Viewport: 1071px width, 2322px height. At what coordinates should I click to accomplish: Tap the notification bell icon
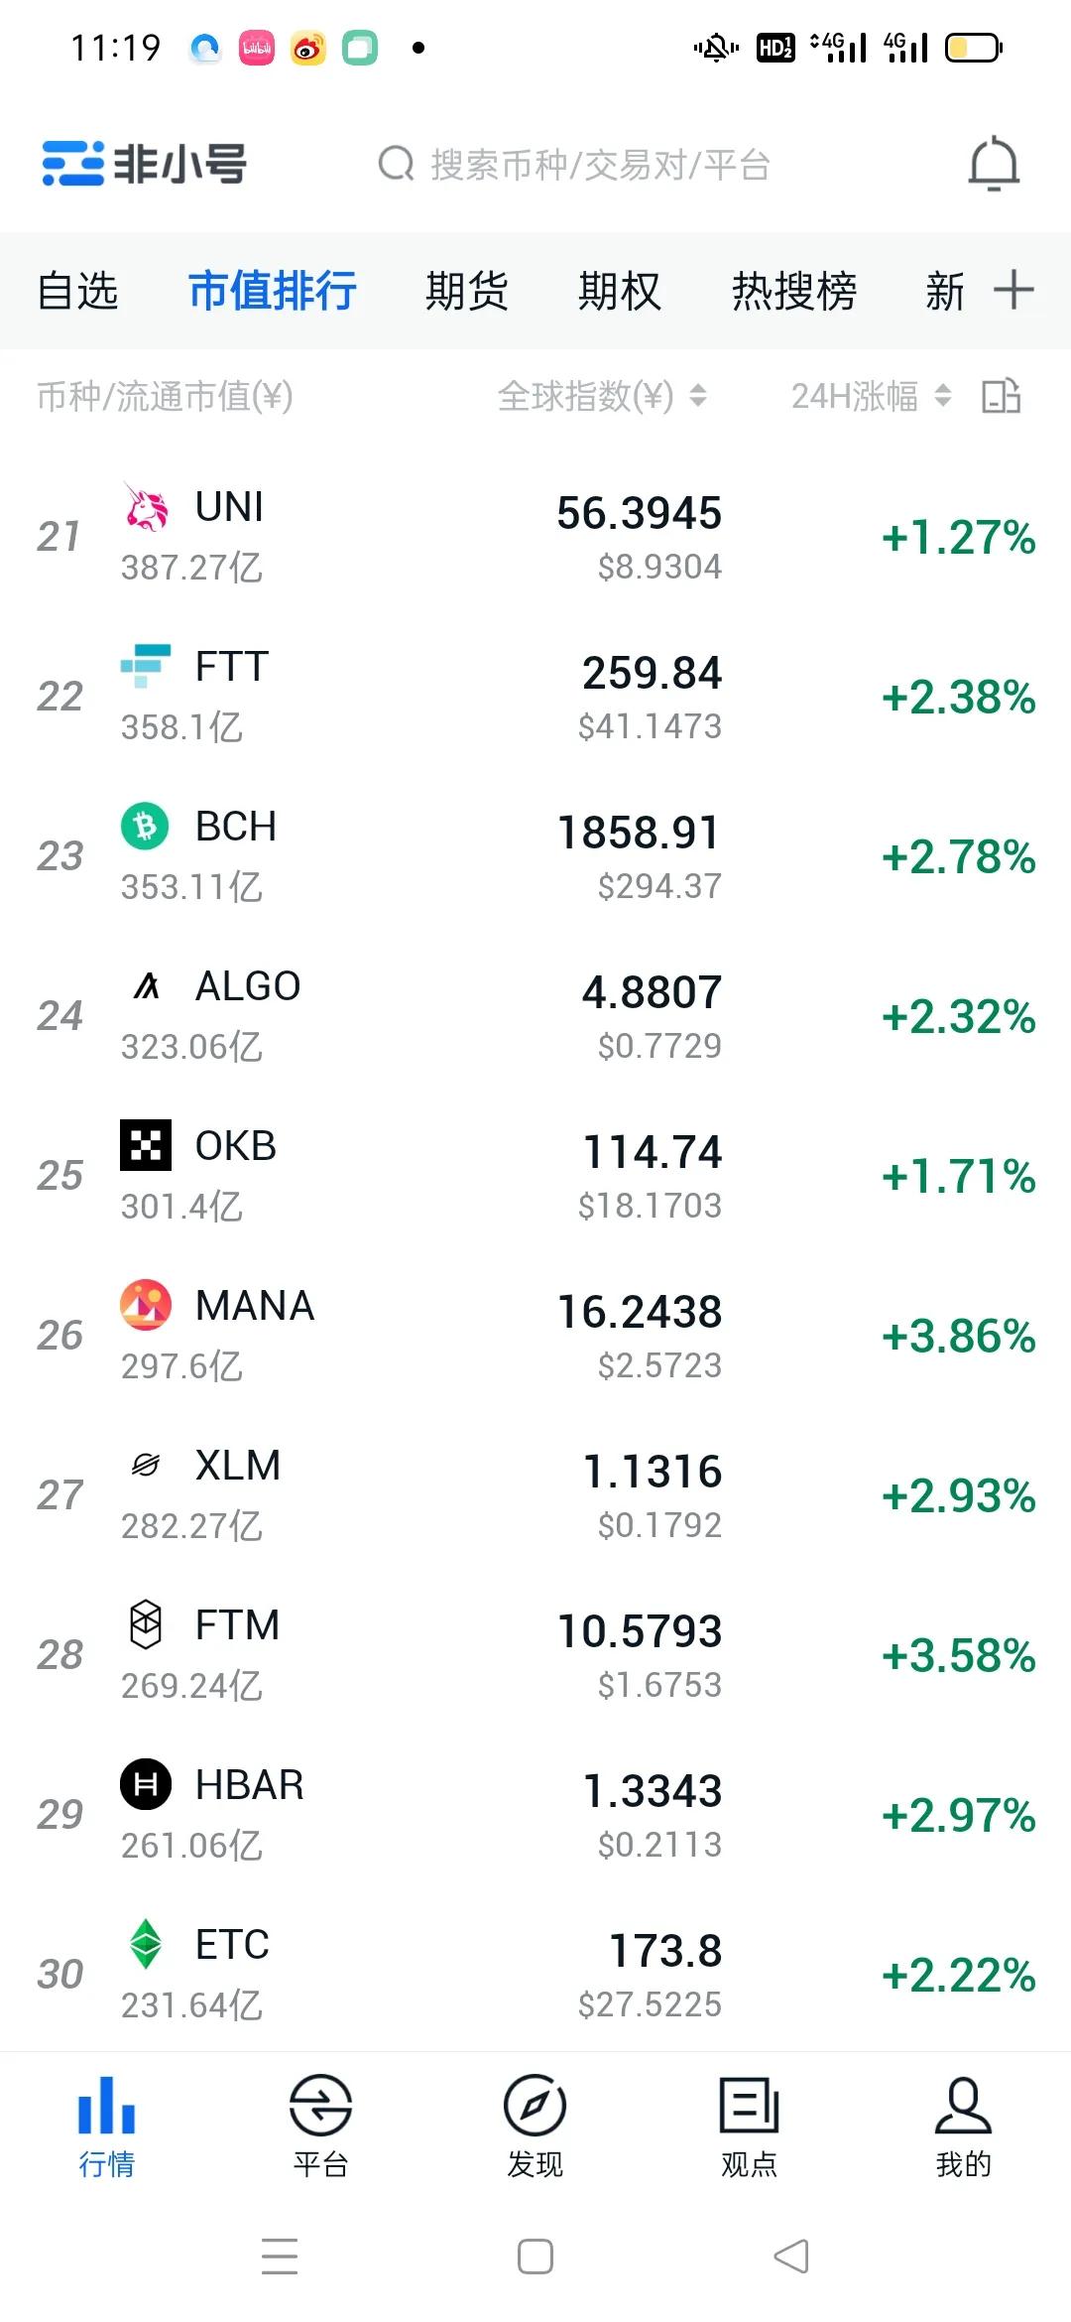click(x=994, y=164)
